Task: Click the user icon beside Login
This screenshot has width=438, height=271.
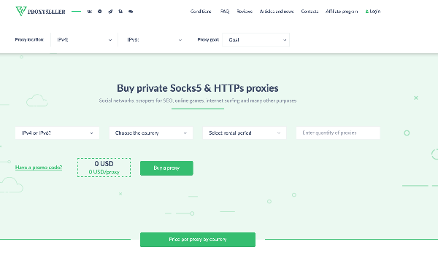Action: pyautogui.click(x=367, y=12)
